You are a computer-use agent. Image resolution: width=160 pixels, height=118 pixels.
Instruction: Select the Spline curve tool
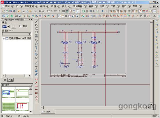tap(36, 62)
